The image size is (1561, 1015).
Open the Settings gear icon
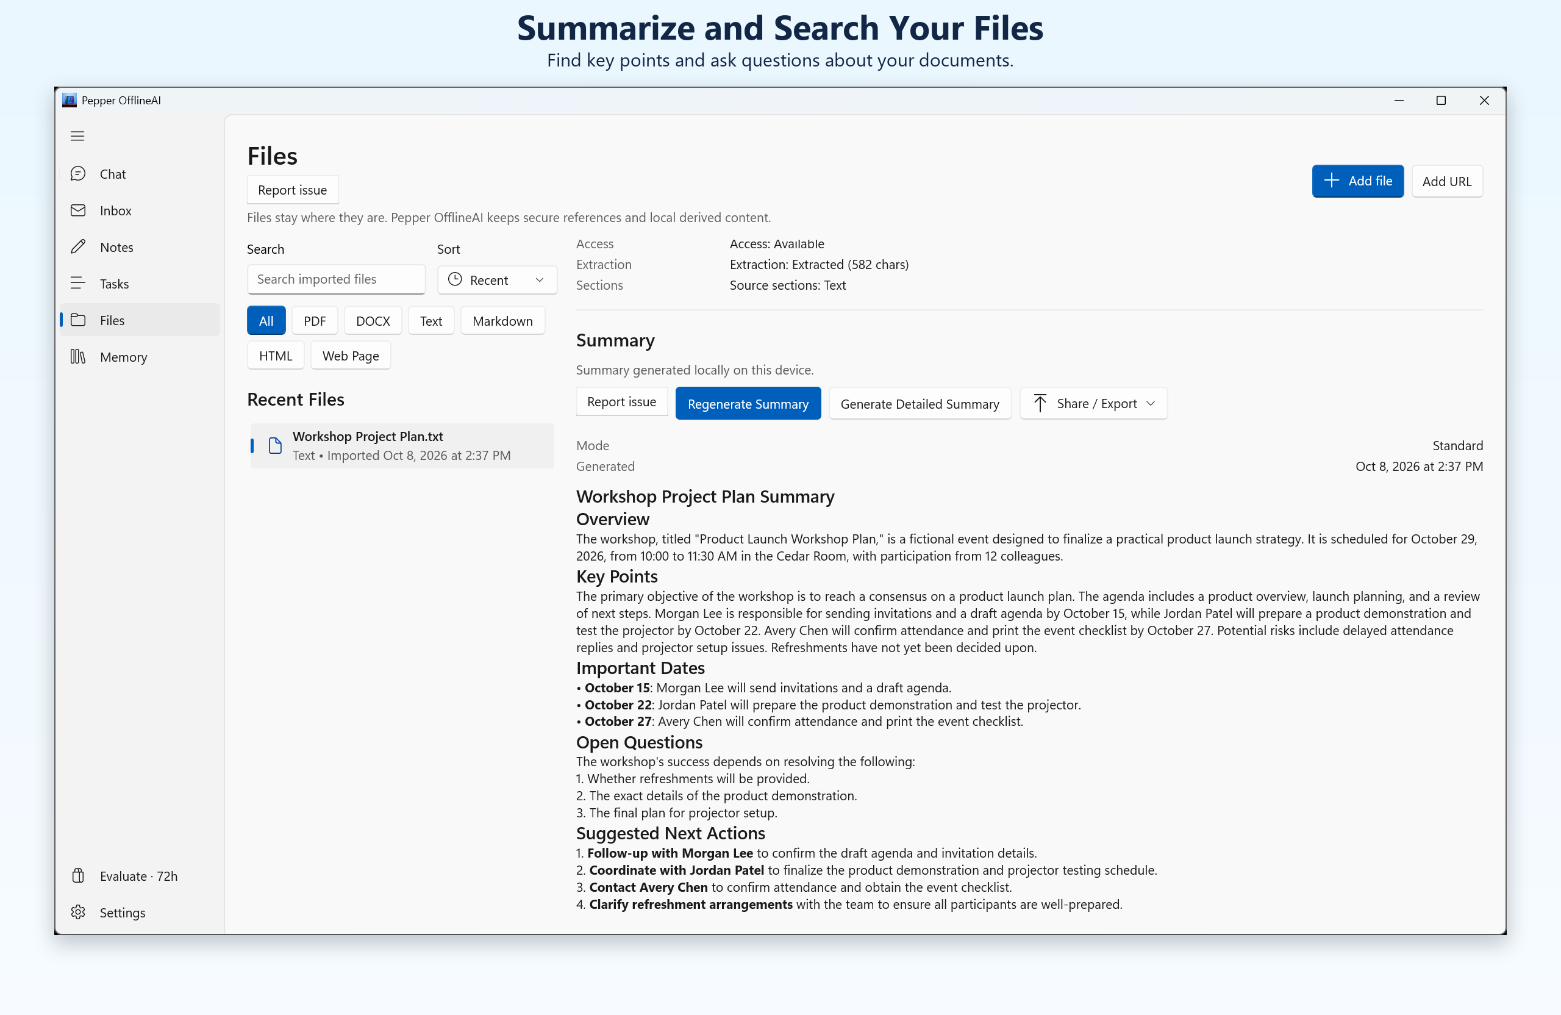click(x=78, y=912)
